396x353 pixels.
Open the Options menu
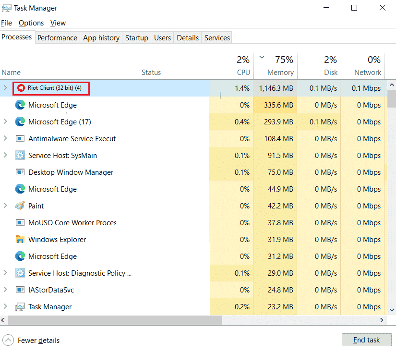pyautogui.click(x=31, y=23)
